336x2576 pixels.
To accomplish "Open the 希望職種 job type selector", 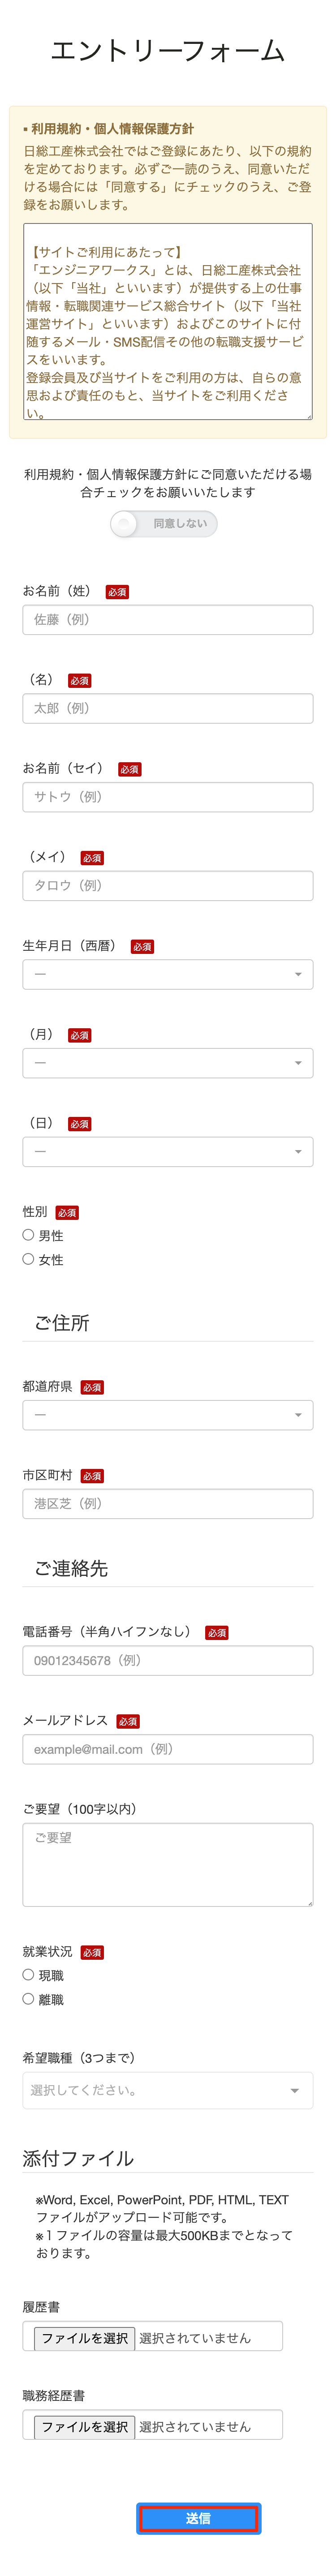I will pyautogui.click(x=168, y=2091).
